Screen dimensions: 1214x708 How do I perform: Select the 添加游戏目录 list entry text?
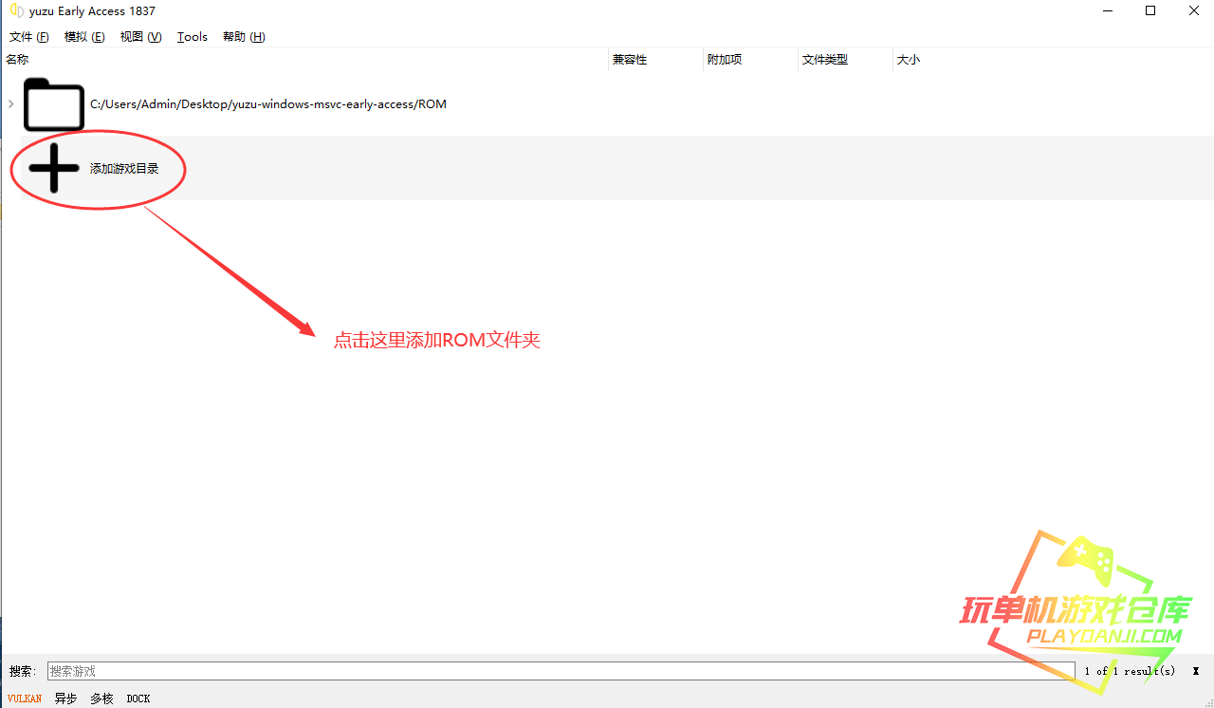coord(124,169)
